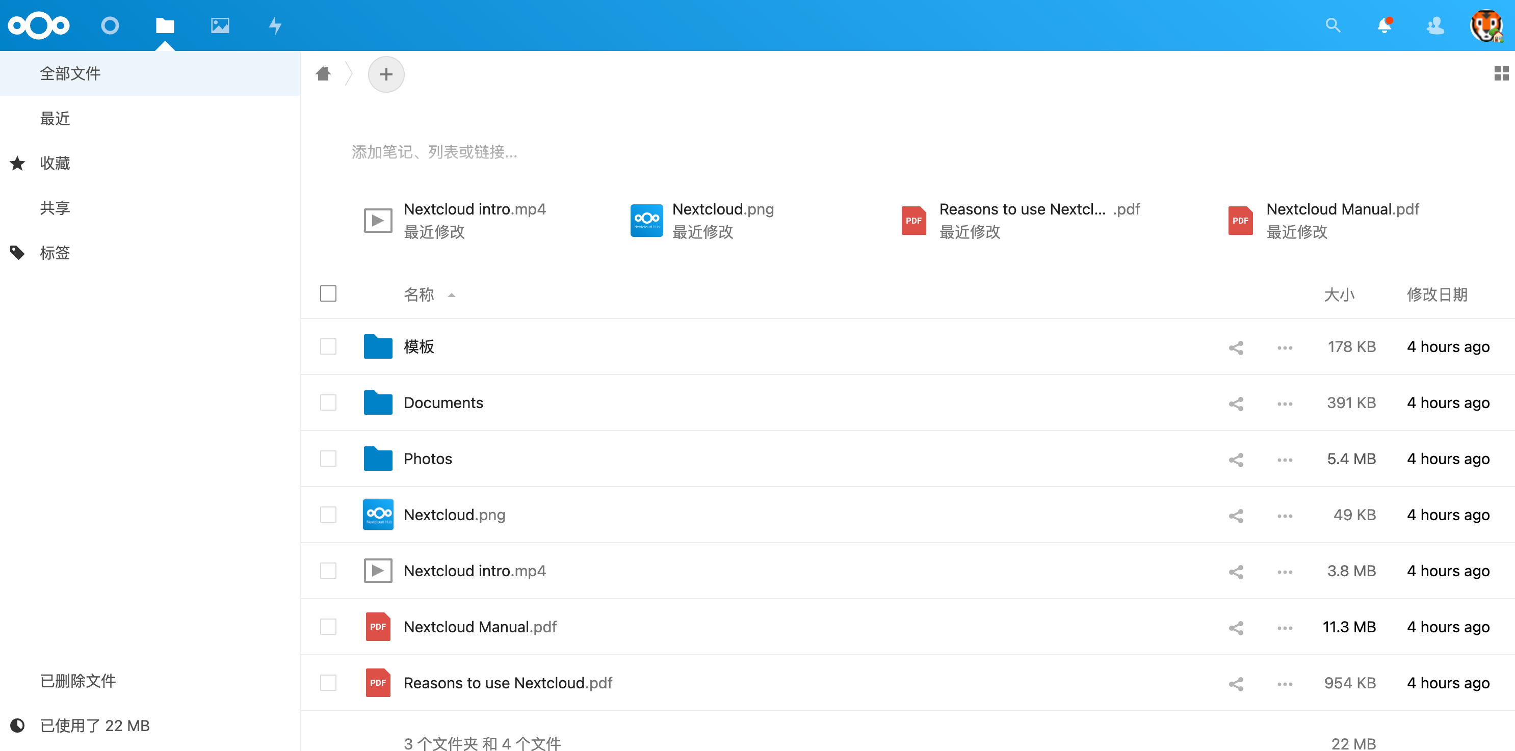Viewport: 1515px width, 751px height.
Task: Open Nextcloud Manual.pdf in file list
Action: pos(479,626)
